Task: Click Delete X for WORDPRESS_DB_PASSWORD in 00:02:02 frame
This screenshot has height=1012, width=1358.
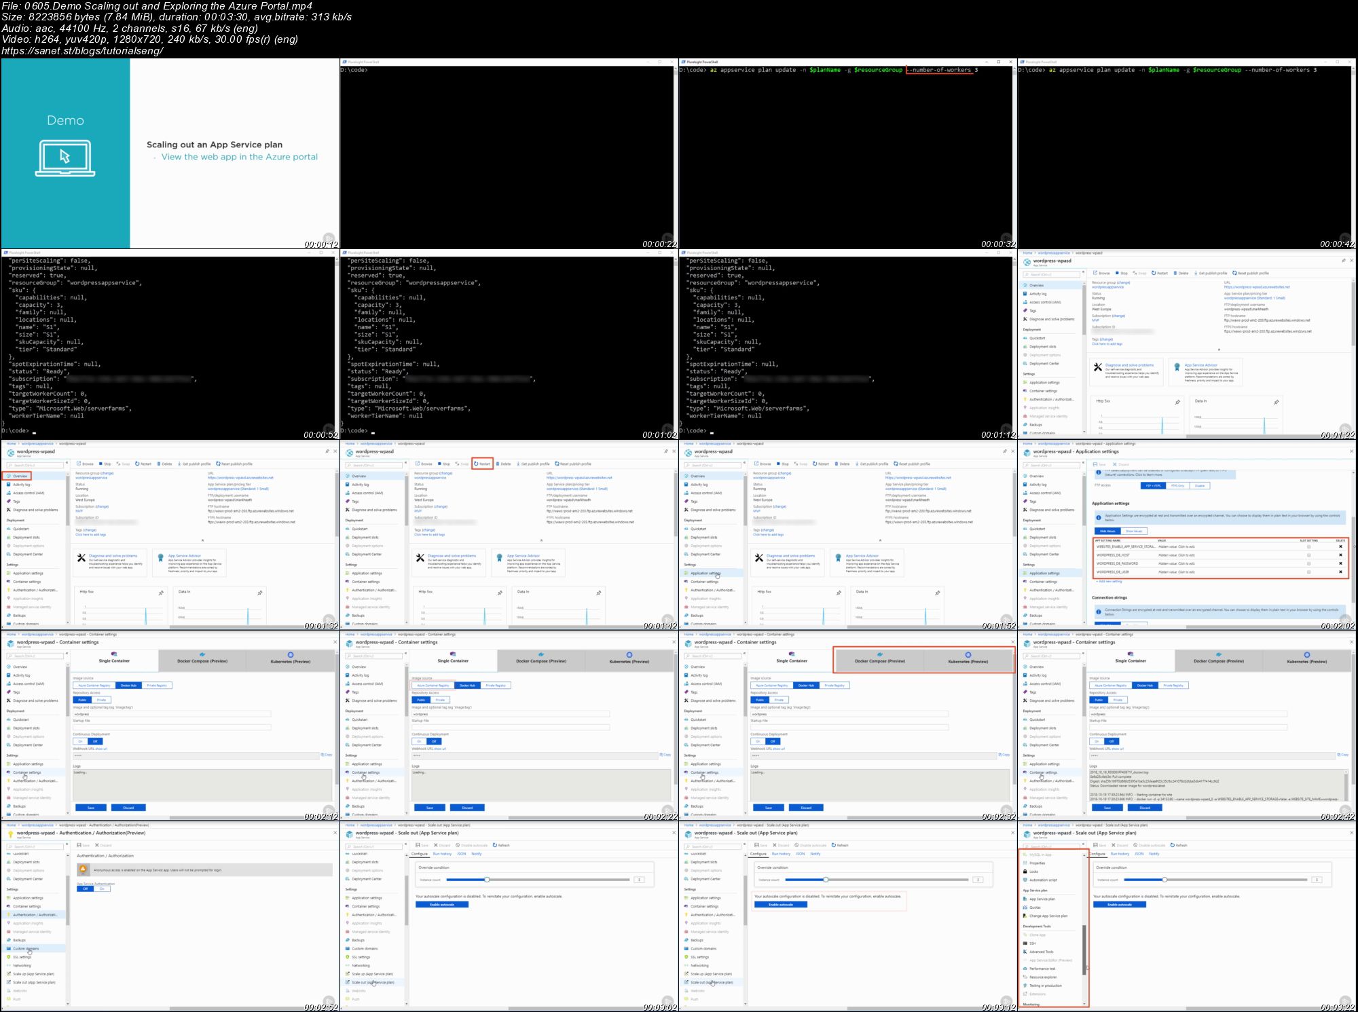Action: coord(1340,563)
